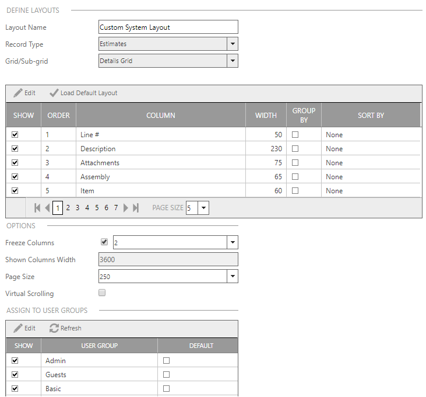
Task: Go to the previous page of columns
Action: point(47,208)
